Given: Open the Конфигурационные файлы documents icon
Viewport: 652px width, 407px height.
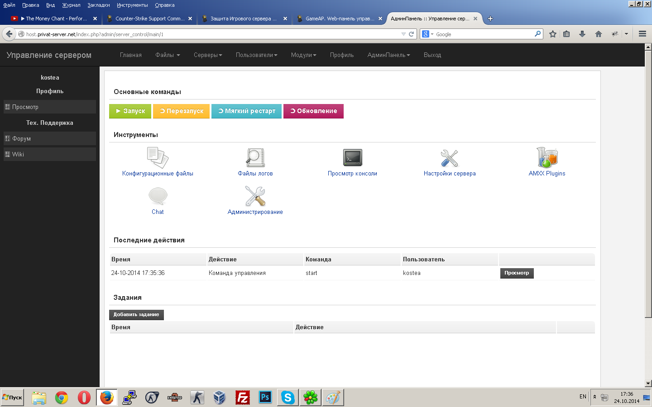Looking at the screenshot, I should tap(158, 157).
